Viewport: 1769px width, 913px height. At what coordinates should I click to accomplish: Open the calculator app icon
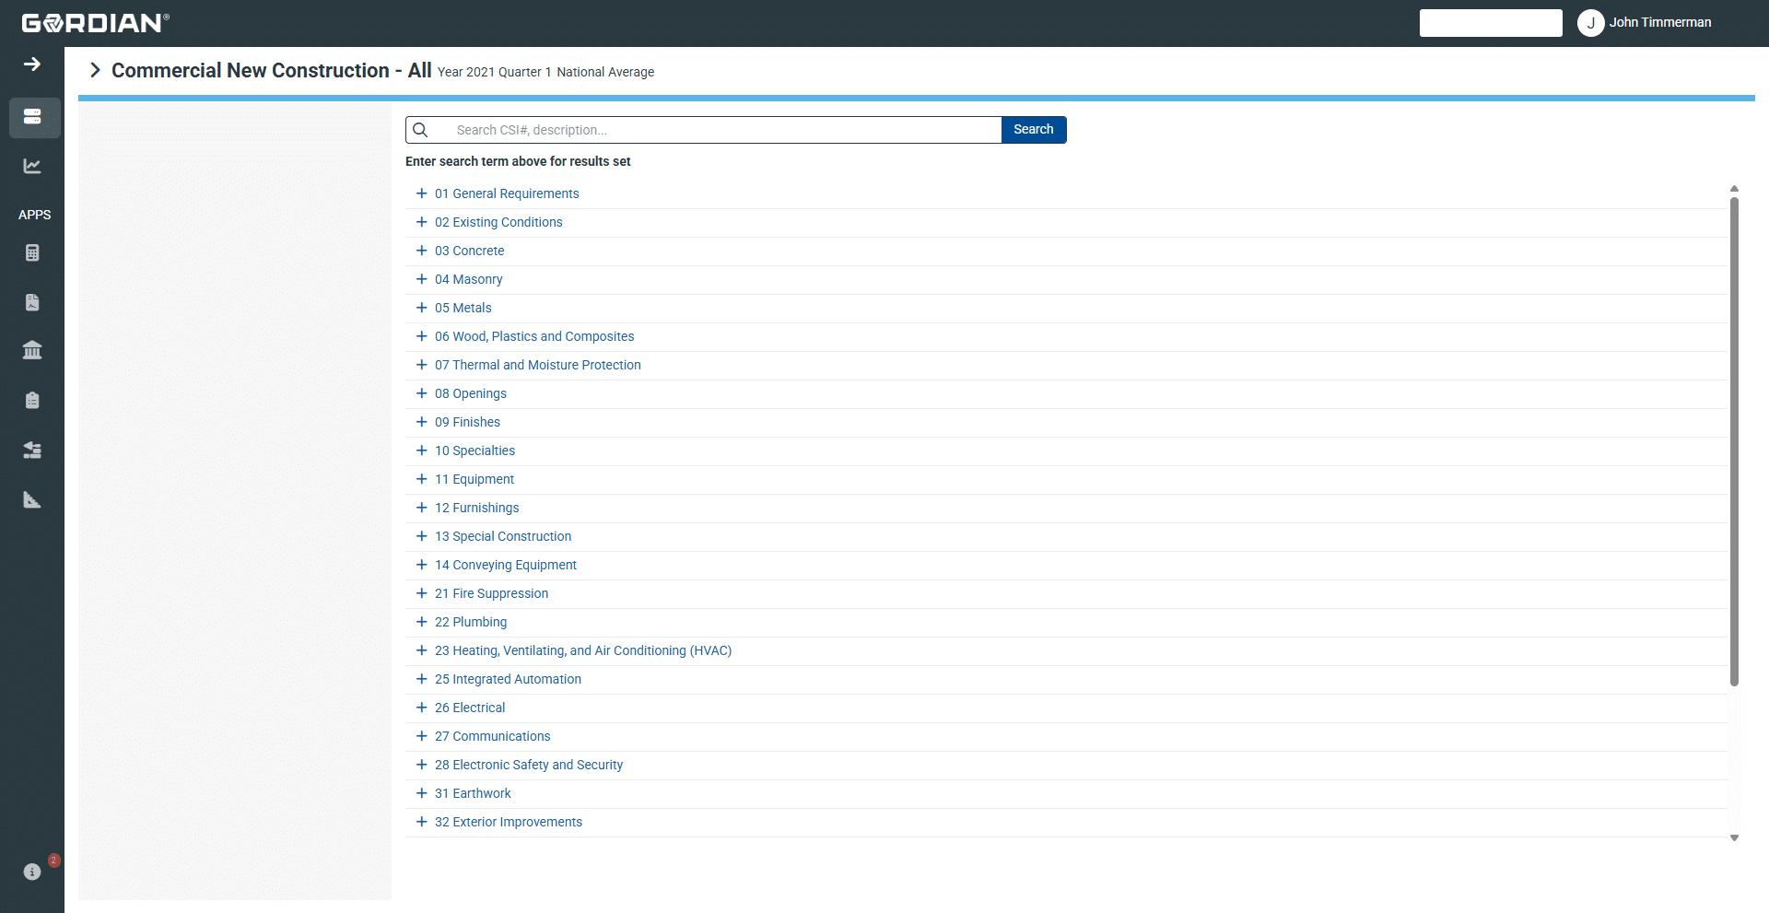(32, 253)
